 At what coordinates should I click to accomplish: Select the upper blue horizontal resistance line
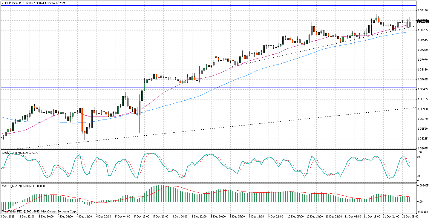pos(209,5)
